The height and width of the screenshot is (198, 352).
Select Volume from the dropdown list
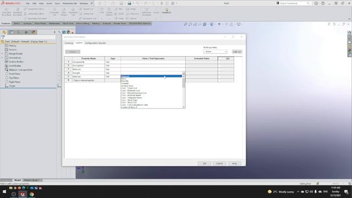pos(125,83)
